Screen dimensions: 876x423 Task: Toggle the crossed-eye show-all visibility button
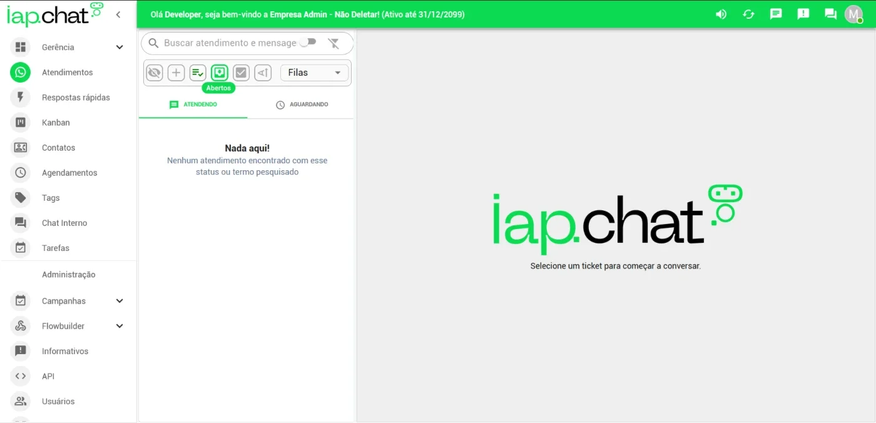[155, 73]
